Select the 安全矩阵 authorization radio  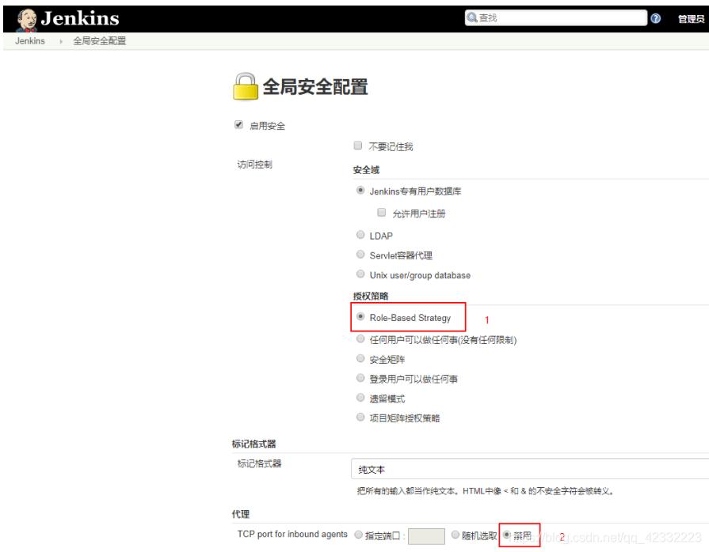(360, 358)
